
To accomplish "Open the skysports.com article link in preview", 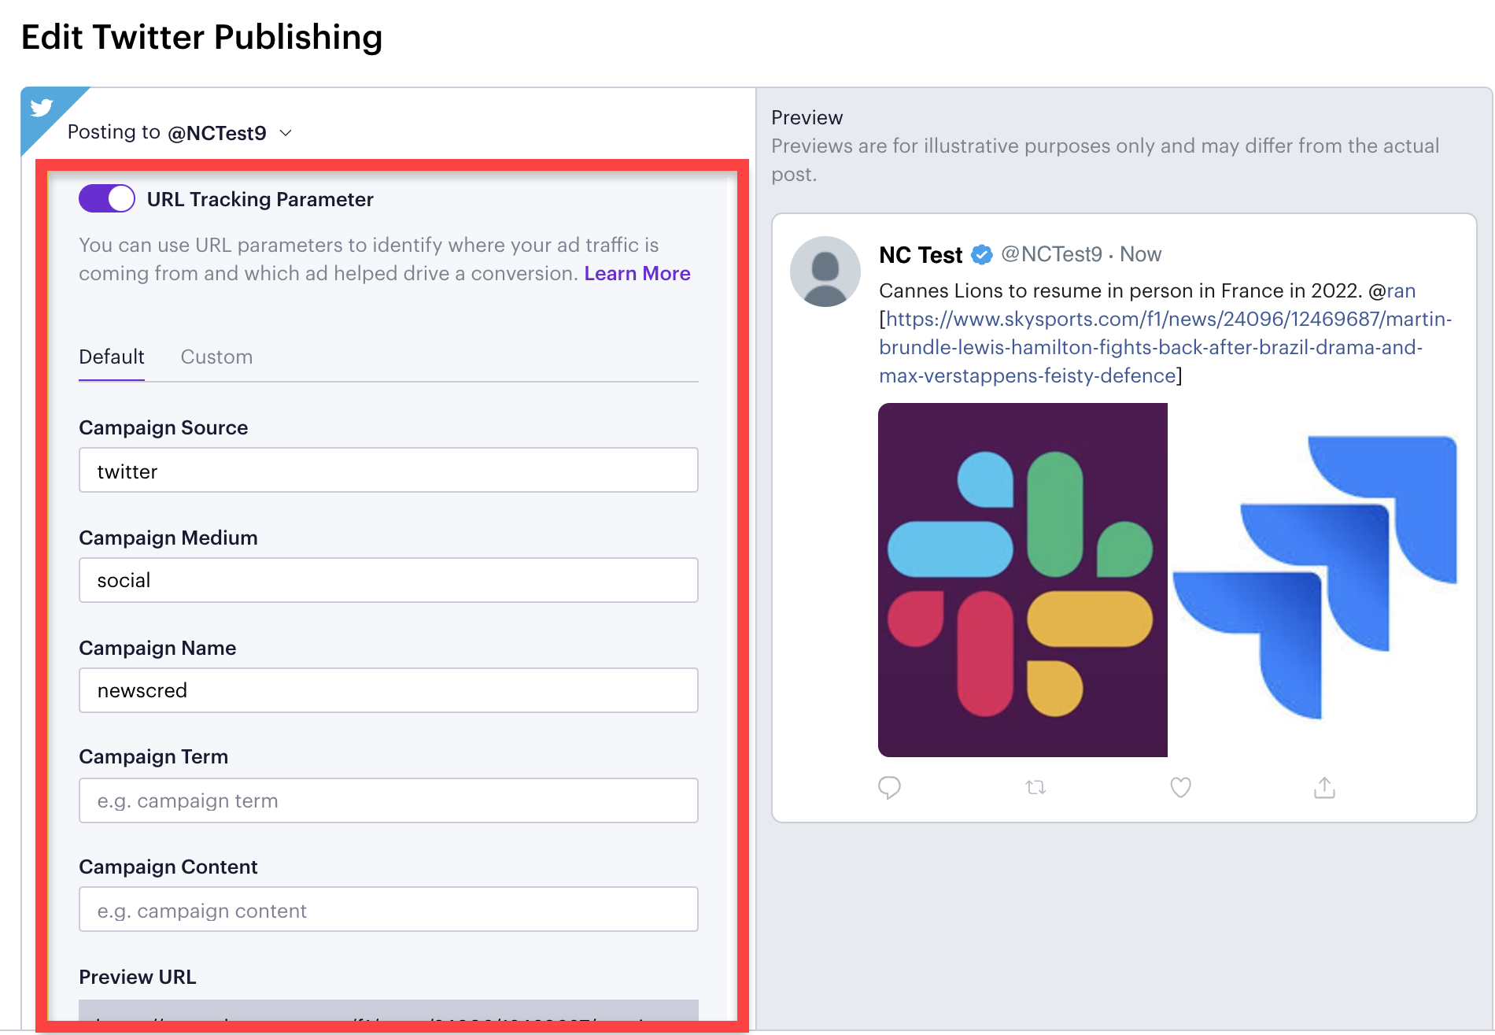I will (x=1165, y=347).
